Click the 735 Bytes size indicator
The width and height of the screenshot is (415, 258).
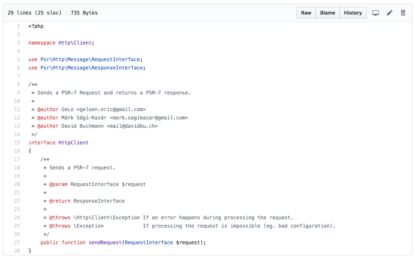tap(84, 12)
